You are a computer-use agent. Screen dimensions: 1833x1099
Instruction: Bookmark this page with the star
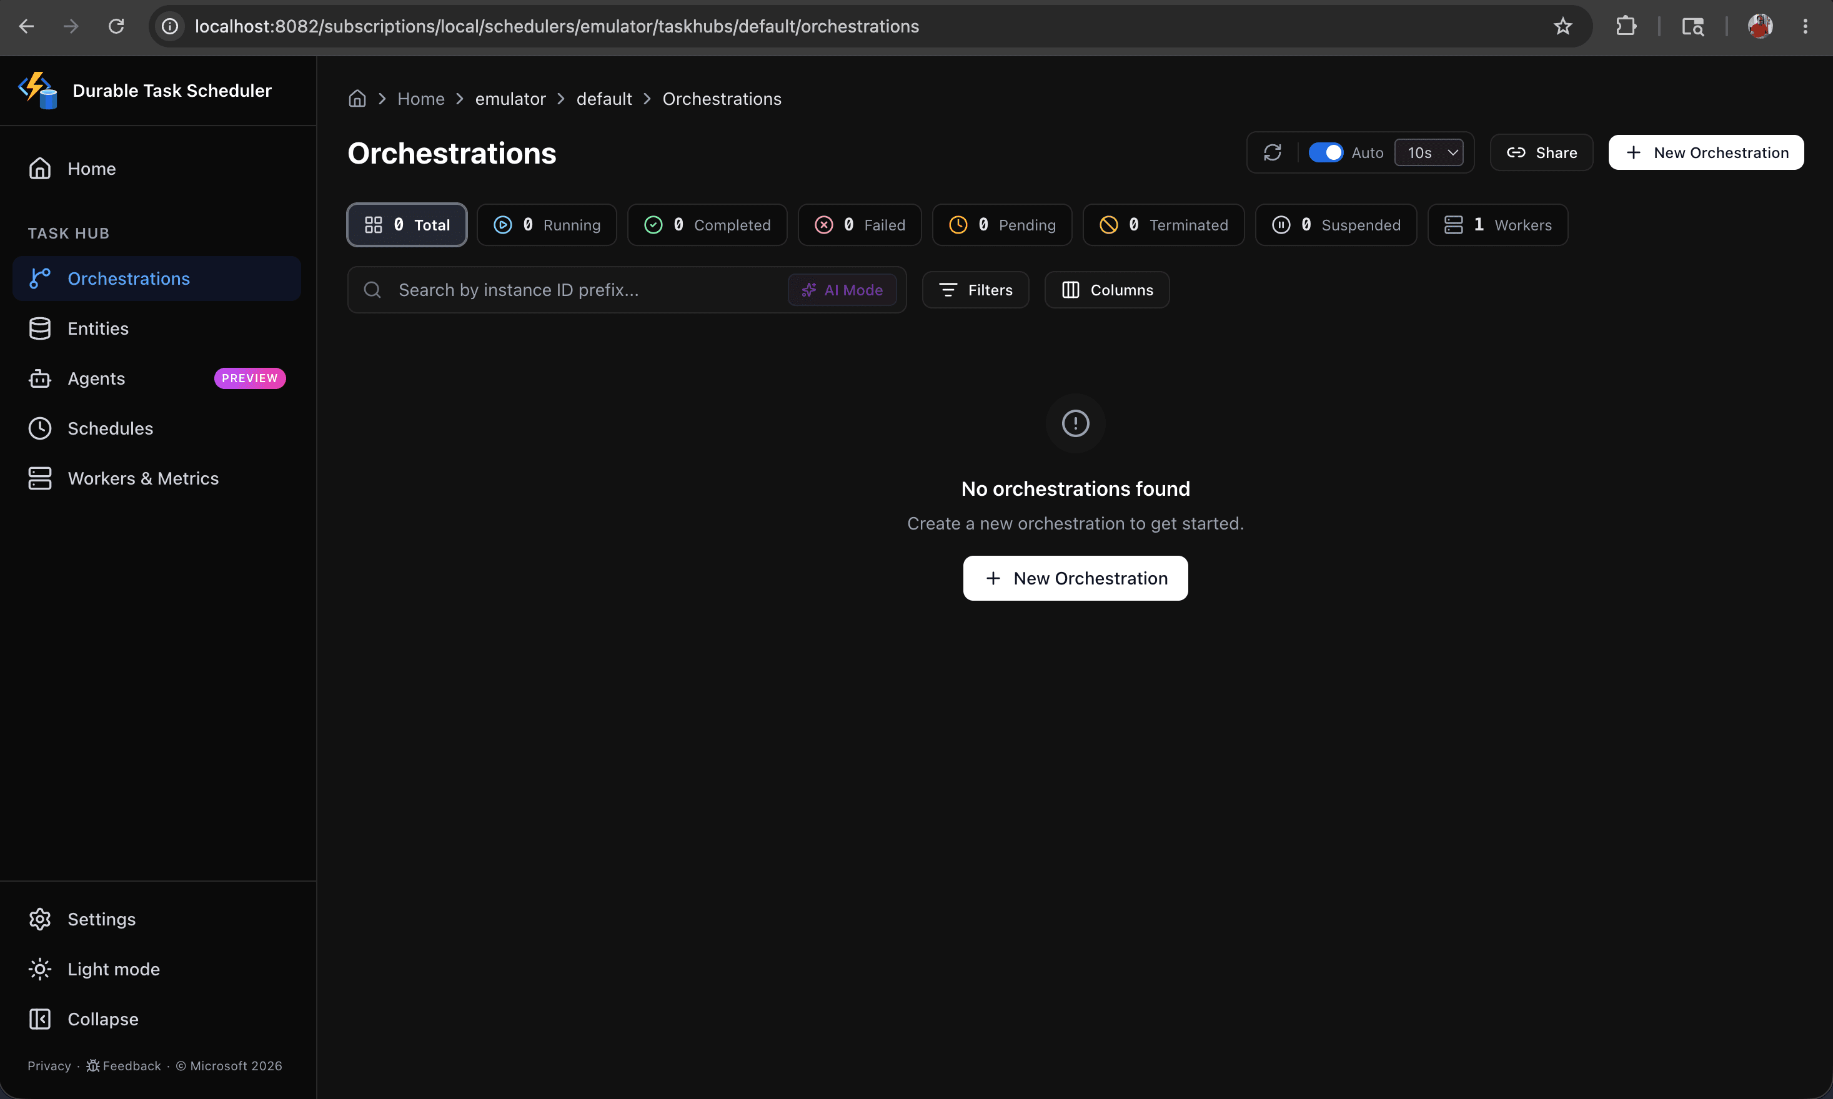coord(1562,27)
